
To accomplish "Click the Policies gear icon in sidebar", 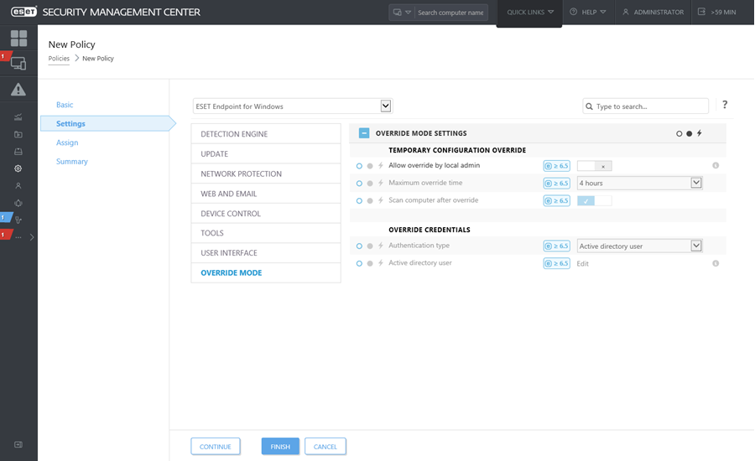I will [x=18, y=168].
